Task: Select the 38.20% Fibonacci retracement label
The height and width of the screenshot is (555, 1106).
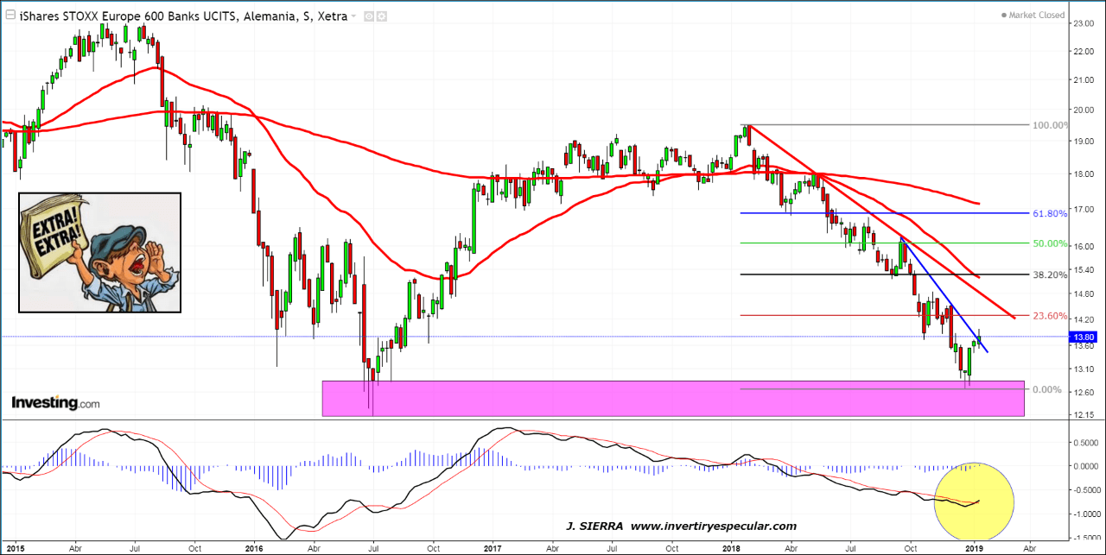Action: pyautogui.click(x=1050, y=274)
